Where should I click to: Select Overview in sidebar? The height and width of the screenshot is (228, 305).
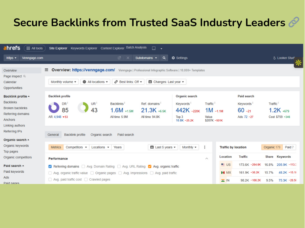pos(21,71)
